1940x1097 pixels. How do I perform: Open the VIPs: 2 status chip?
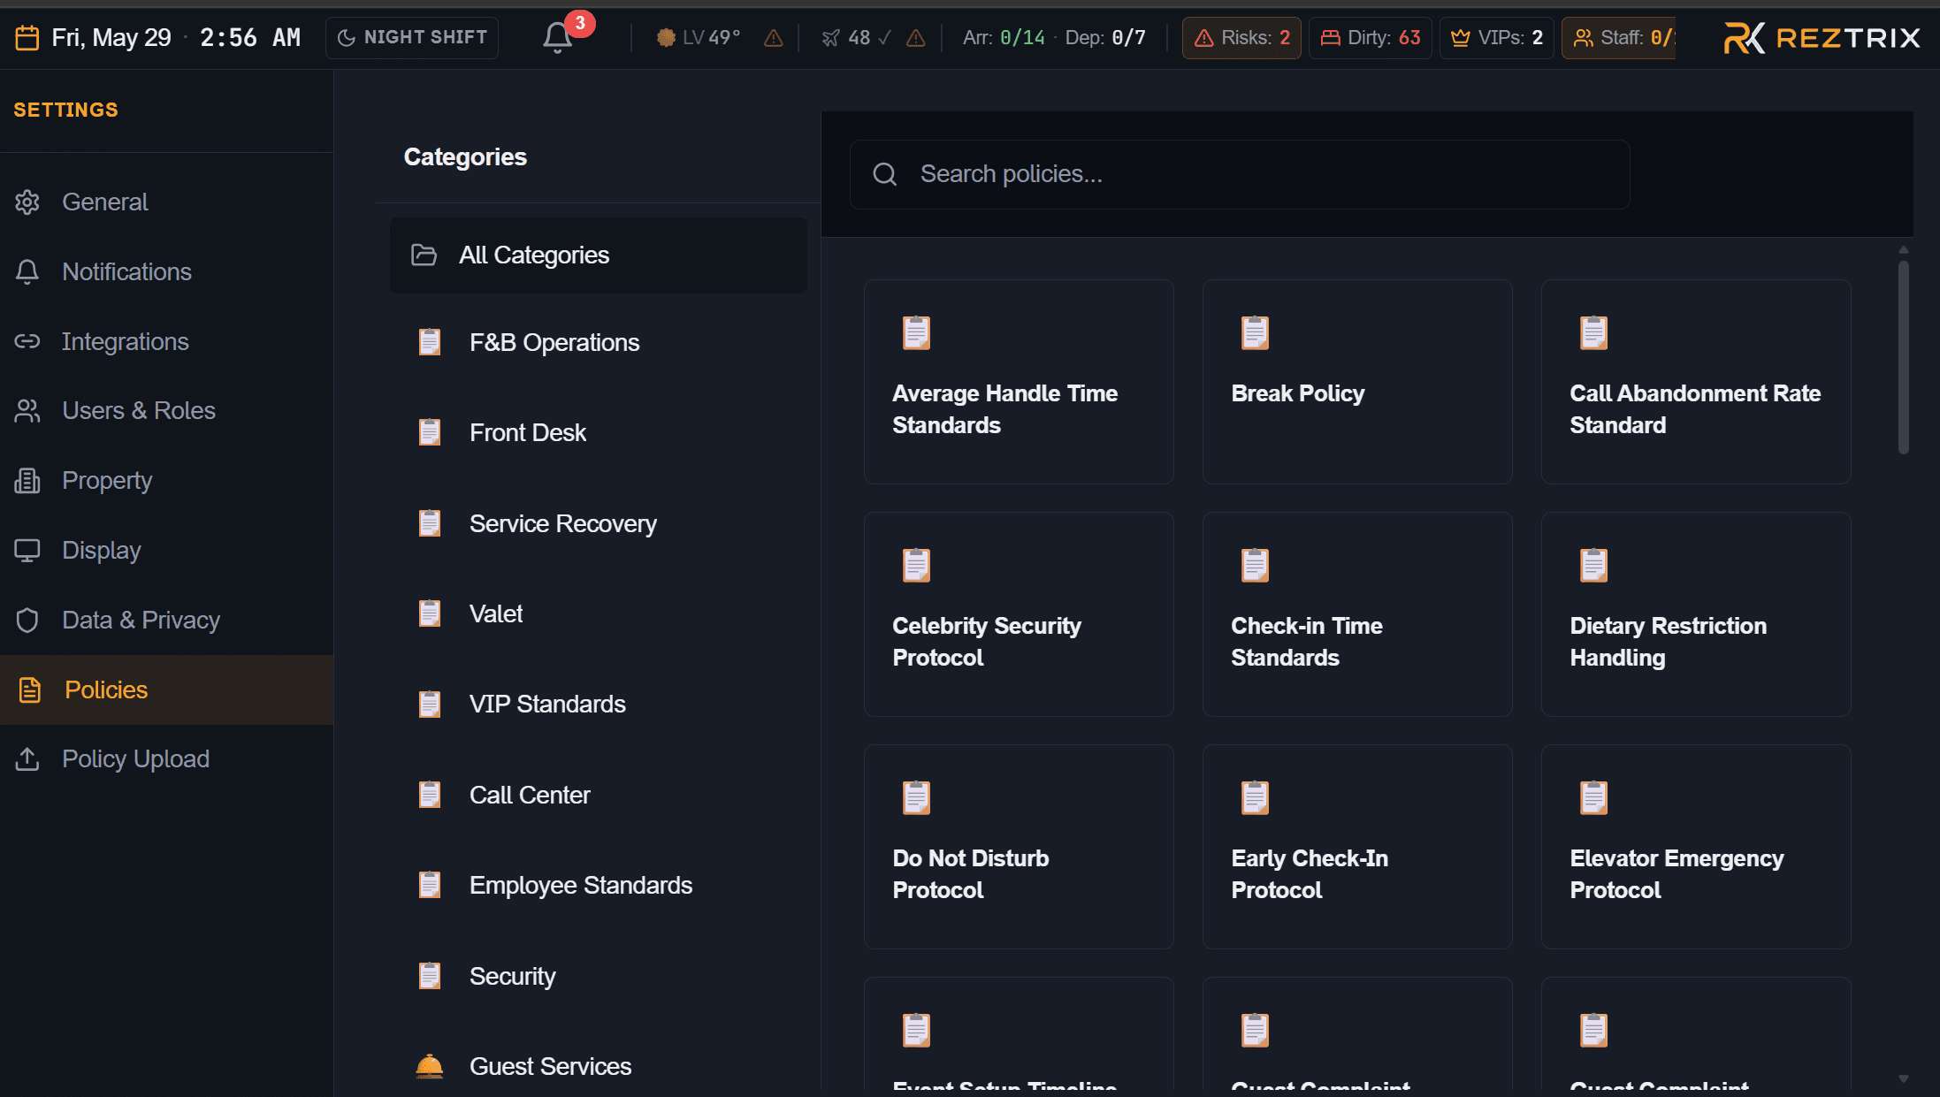coord(1497,38)
